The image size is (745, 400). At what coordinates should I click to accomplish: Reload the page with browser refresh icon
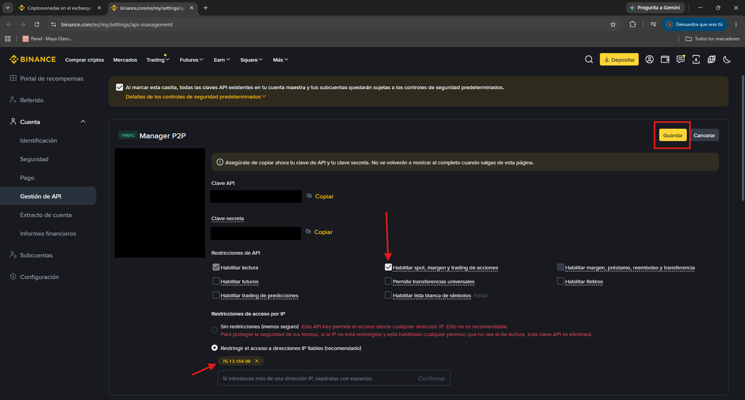37,24
